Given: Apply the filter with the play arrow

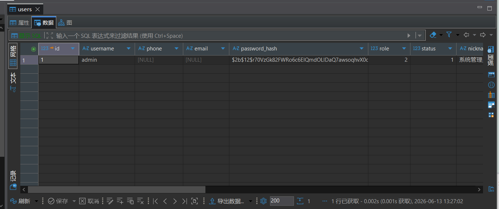Looking at the screenshot, I should [x=409, y=36].
